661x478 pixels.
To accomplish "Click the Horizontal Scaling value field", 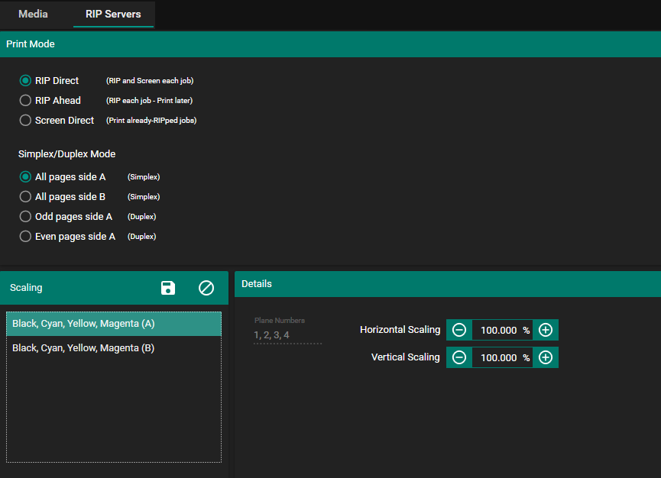I will click(498, 330).
